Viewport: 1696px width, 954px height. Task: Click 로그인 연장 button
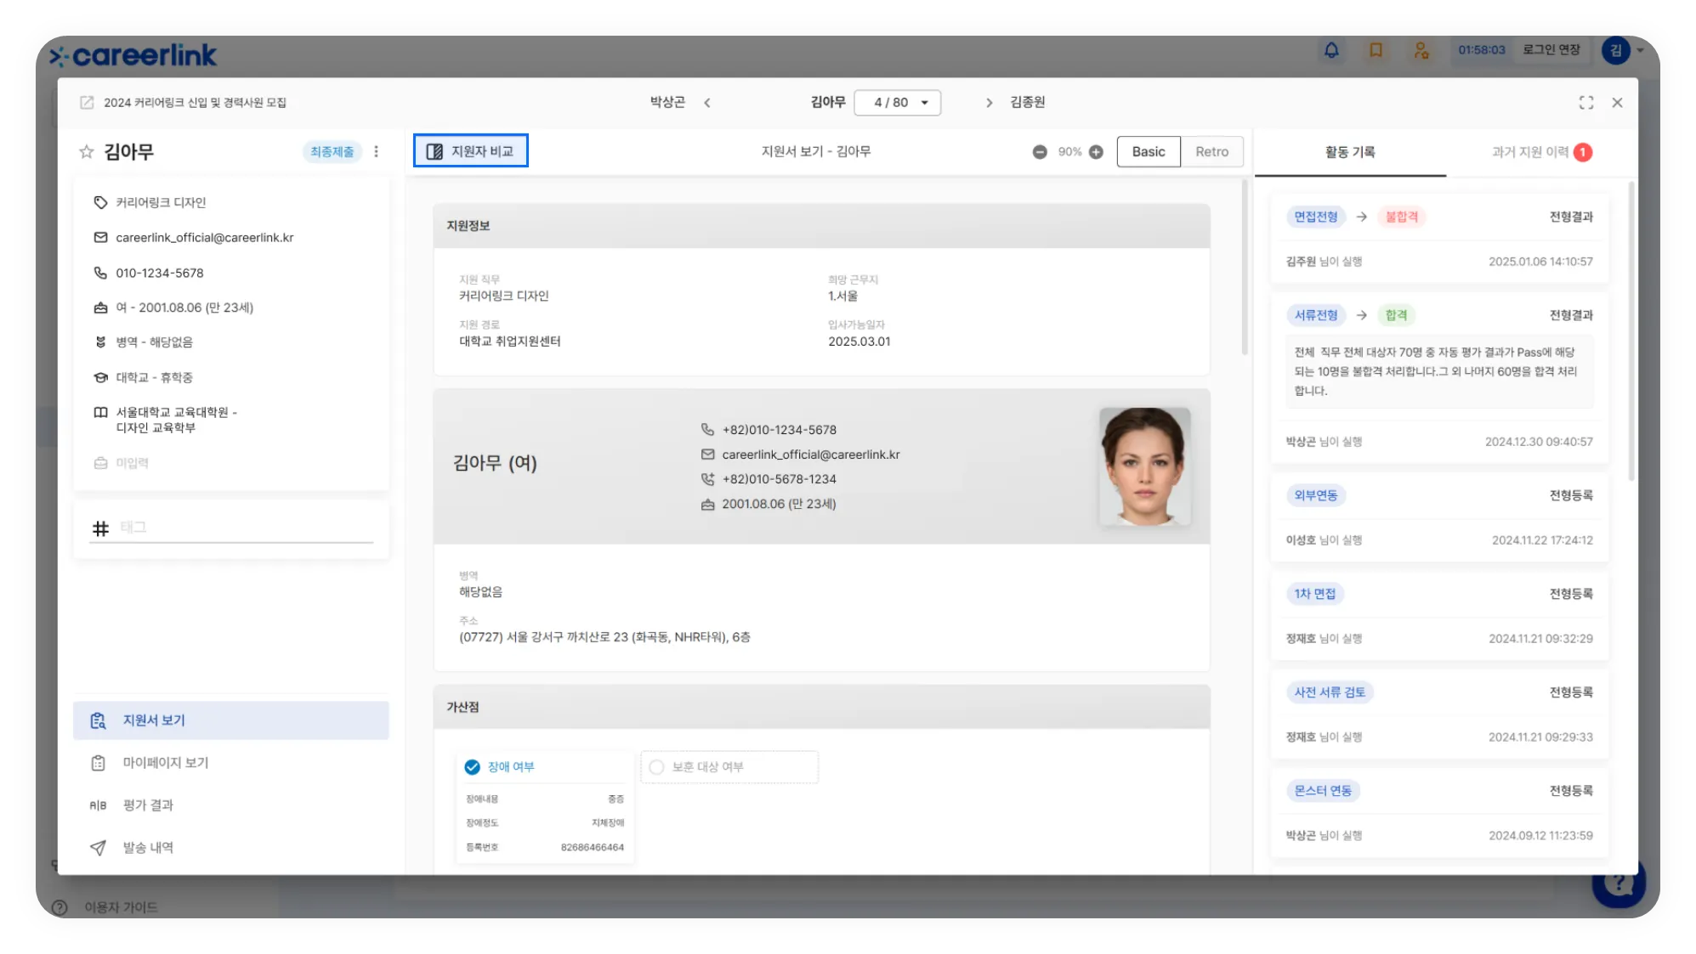(x=1551, y=50)
